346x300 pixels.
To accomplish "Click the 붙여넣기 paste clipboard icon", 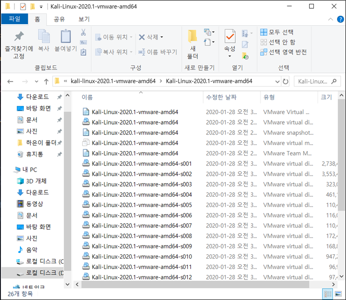I will (x=66, y=36).
